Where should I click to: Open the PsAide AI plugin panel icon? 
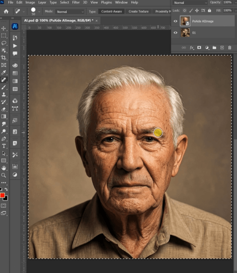15,27
